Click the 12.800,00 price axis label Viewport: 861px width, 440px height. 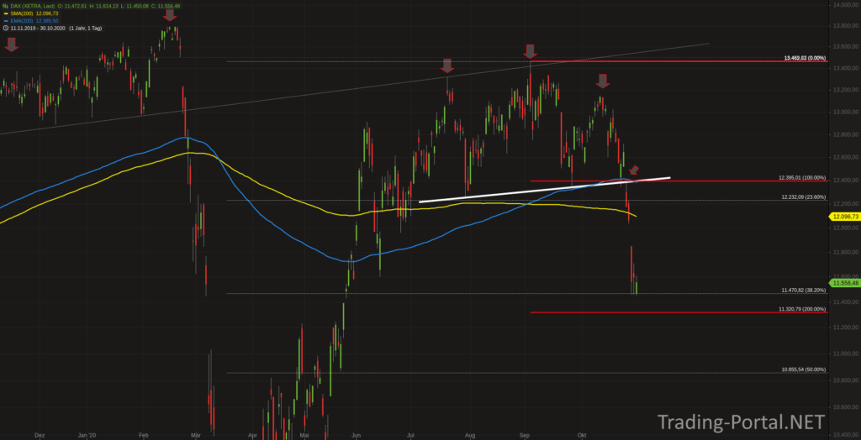[846, 135]
